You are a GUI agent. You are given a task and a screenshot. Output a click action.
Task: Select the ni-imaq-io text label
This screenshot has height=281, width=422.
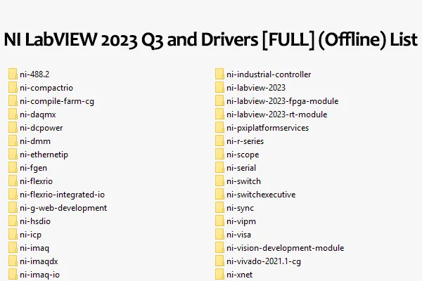click(x=39, y=275)
